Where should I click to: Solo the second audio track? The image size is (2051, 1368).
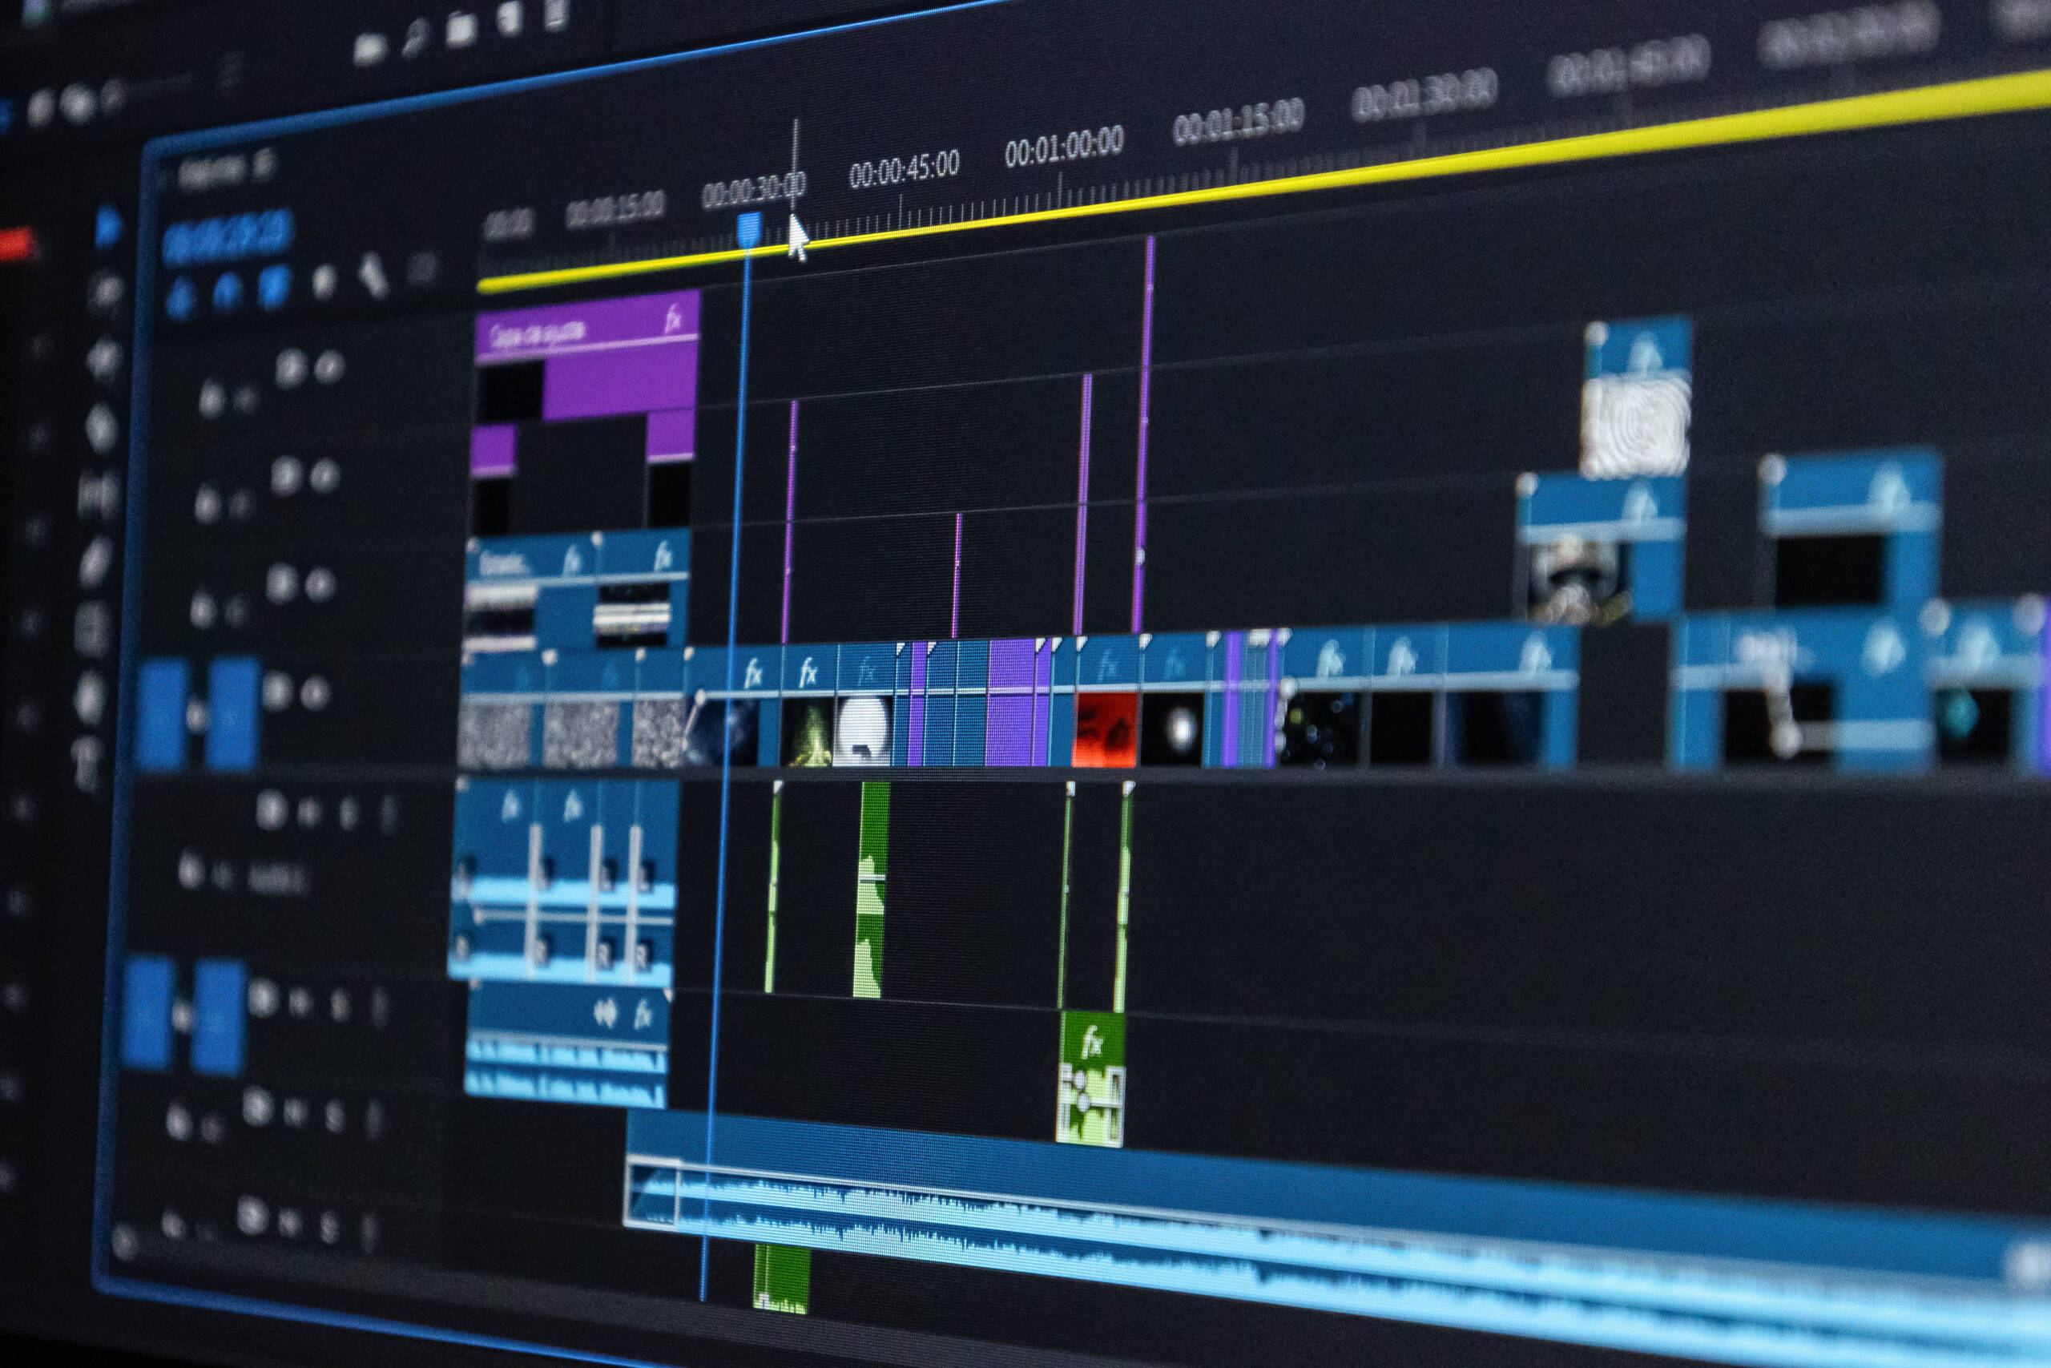[x=339, y=1006]
